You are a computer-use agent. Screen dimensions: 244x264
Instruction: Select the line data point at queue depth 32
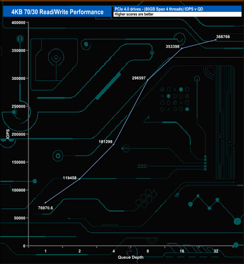pos(216,40)
